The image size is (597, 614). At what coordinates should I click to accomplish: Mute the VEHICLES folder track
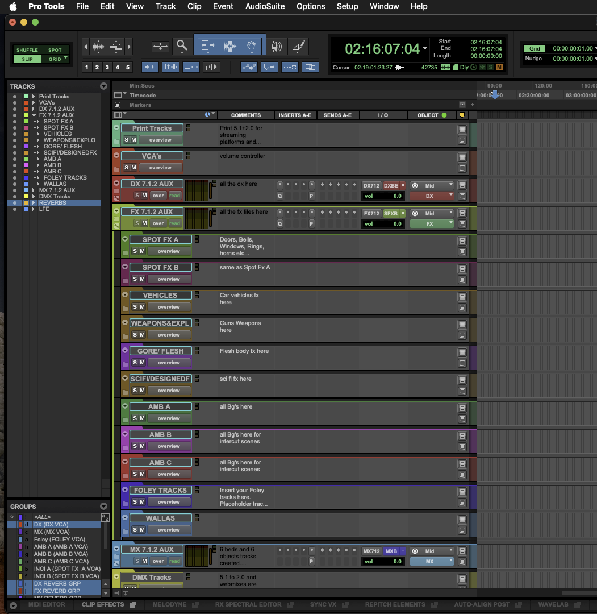coord(143,306)
